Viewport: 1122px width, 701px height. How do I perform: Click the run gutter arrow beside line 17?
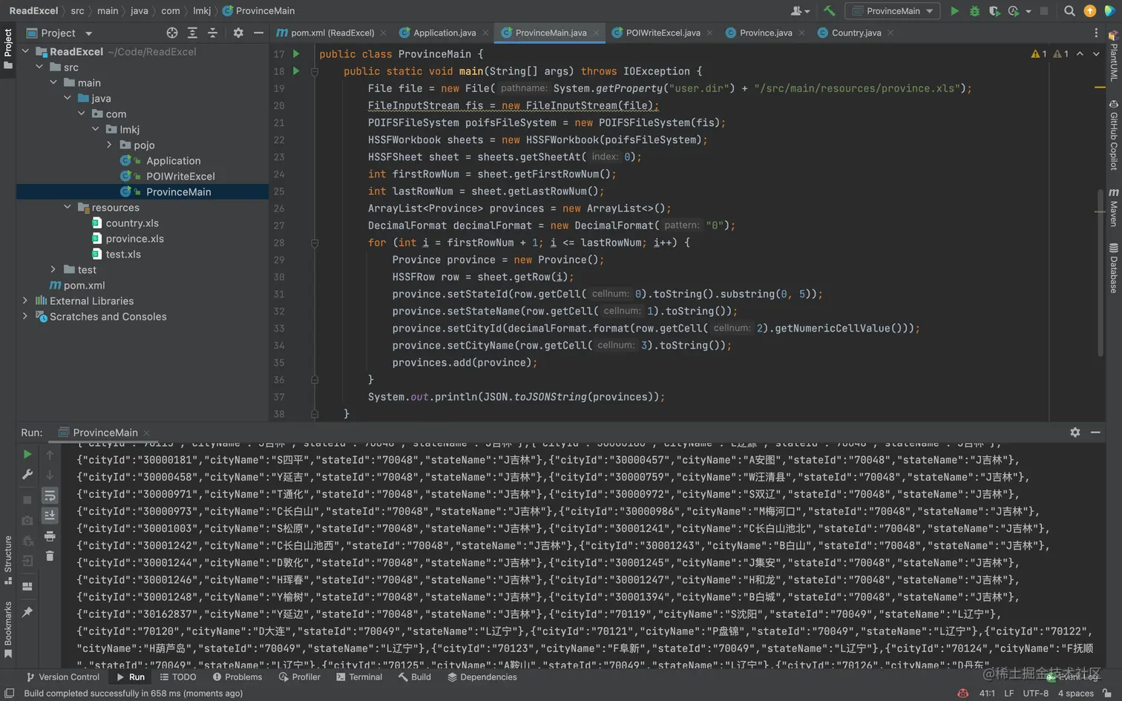pos(296,54)
